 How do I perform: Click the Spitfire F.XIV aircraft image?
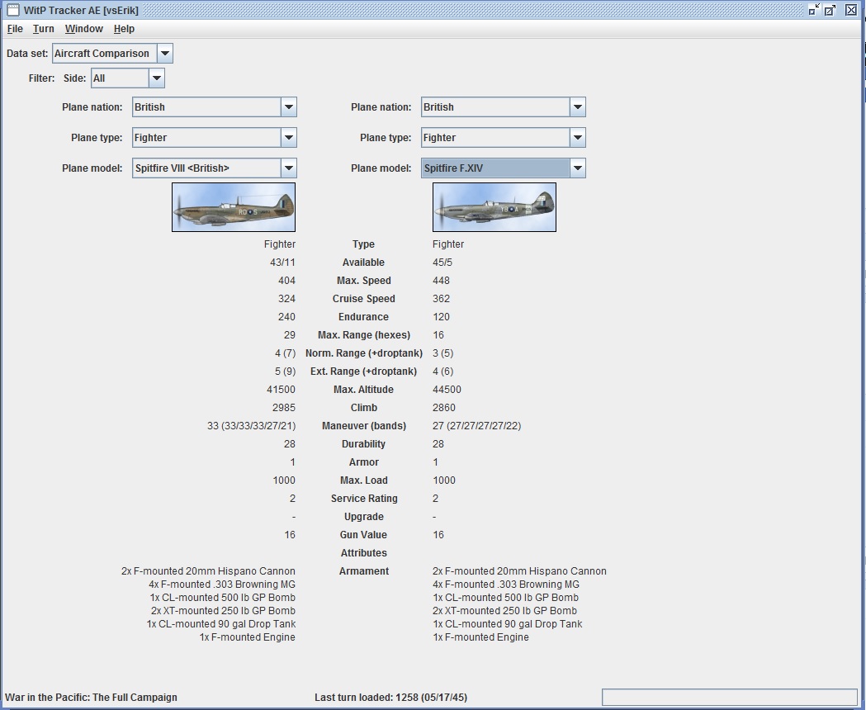tap(495, 207)
